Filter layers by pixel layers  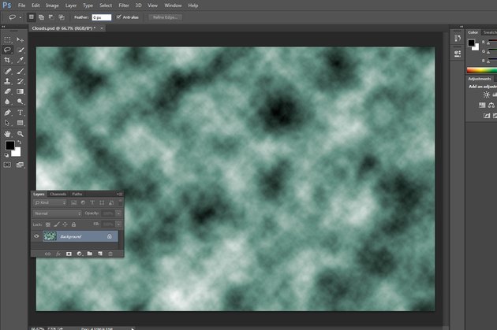(x=74, y=202)
